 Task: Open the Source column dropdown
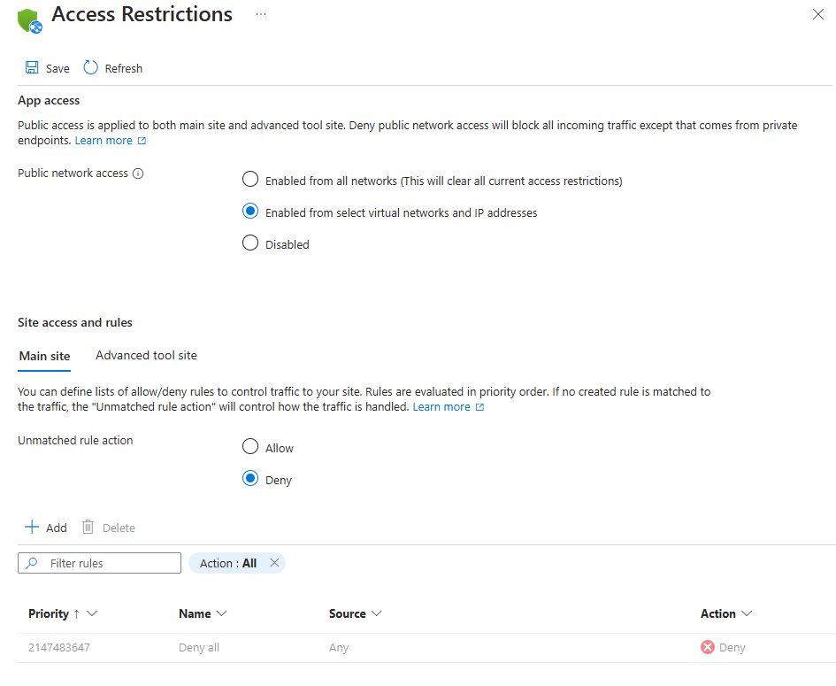(377, 613)
